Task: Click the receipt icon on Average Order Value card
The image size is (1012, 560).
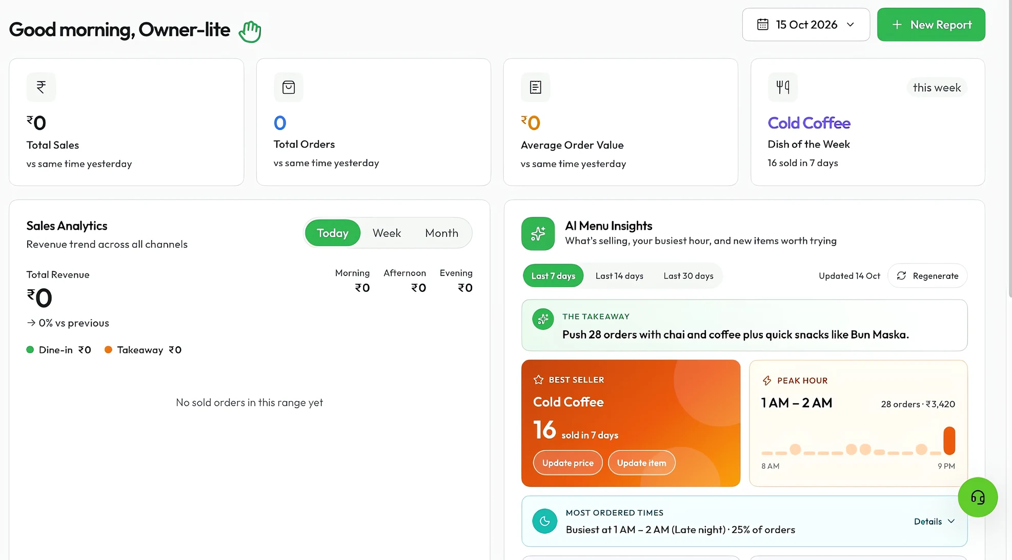Action: tap(536, 87)
